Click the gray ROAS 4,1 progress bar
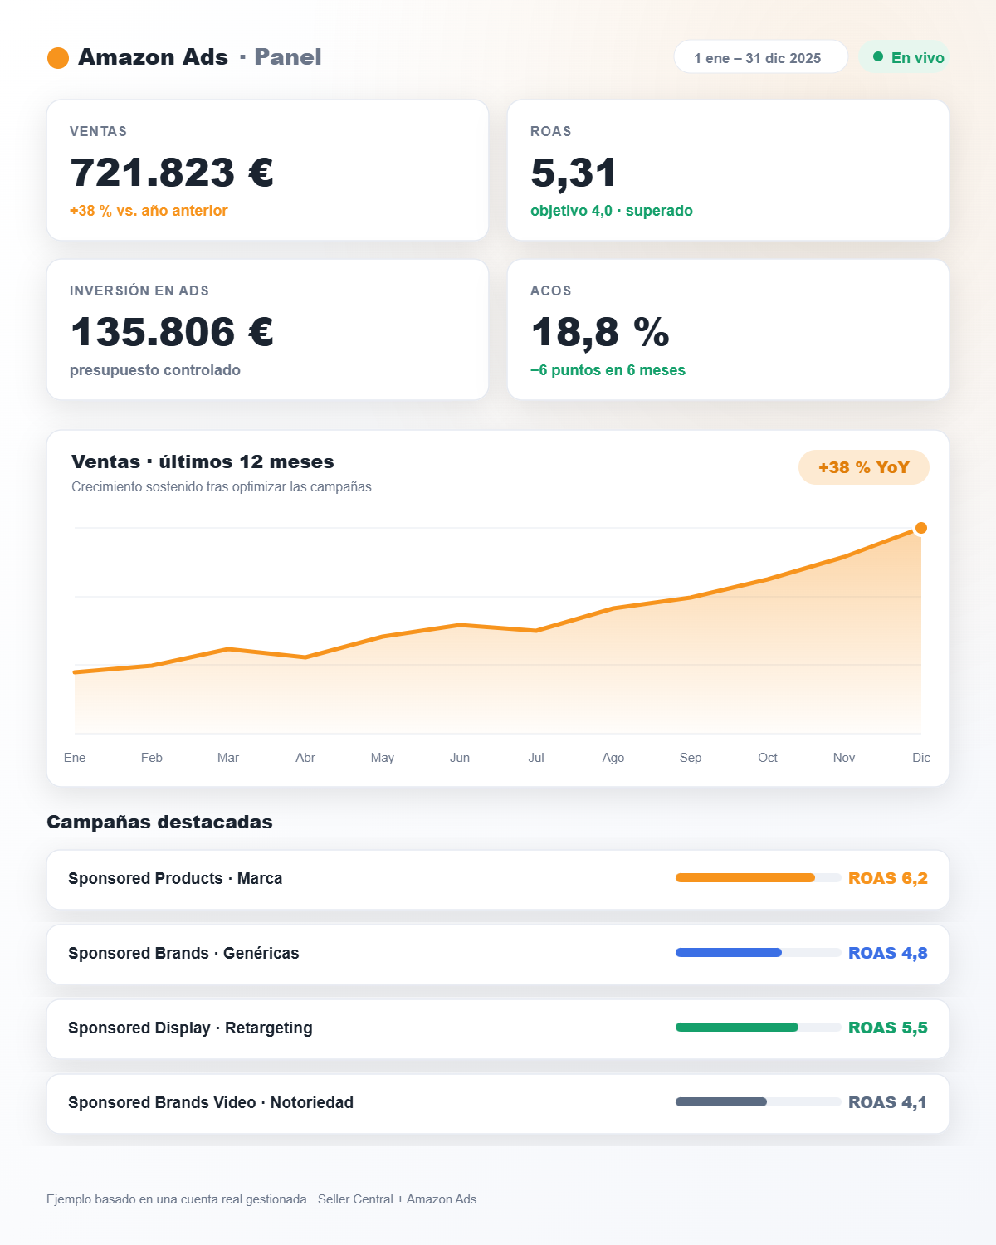The image size is (996, 1245). point(759,1102)
